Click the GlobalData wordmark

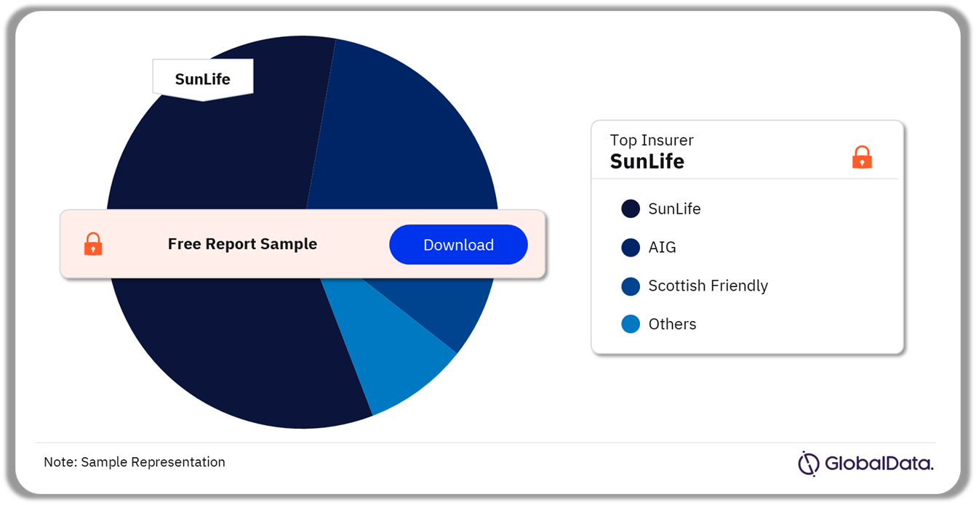[x=879, y=464]
